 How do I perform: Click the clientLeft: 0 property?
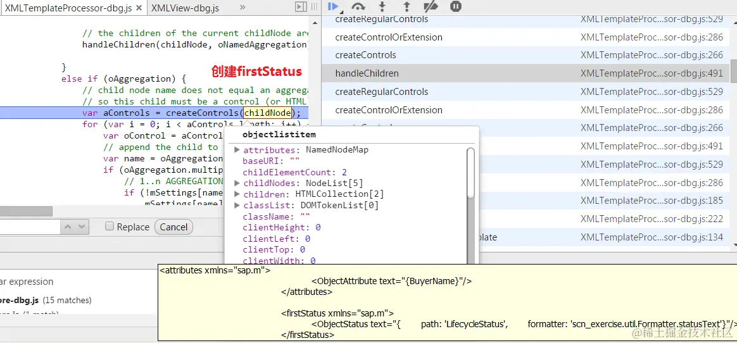(276, 239)
